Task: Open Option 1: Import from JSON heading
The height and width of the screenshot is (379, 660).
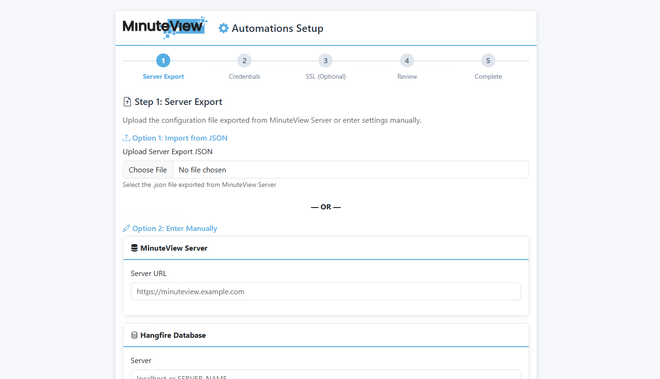Action: (x=180, y=137)
